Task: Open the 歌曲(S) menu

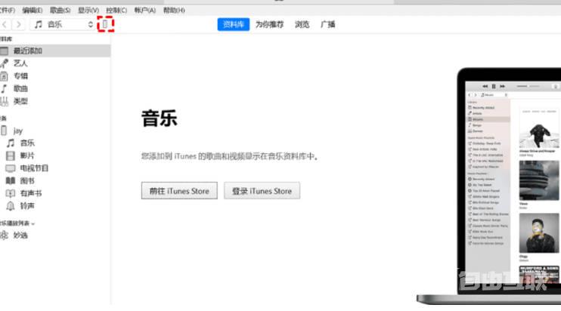Action: [60, 11]
